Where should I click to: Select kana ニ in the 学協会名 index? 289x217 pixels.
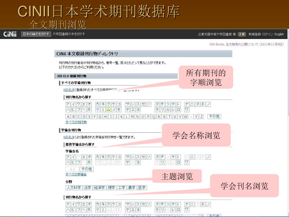192,157
